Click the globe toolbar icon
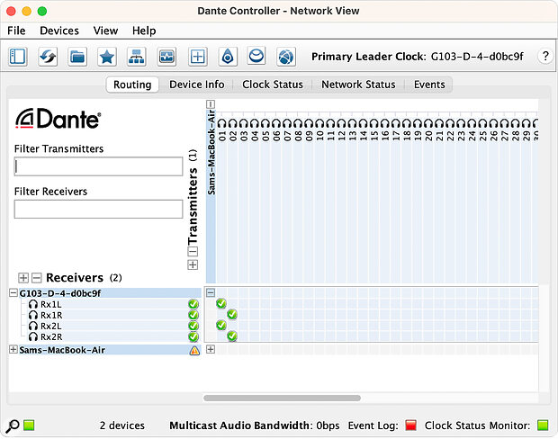The width and height of the screenshot is (558, 439). [286, 57]
